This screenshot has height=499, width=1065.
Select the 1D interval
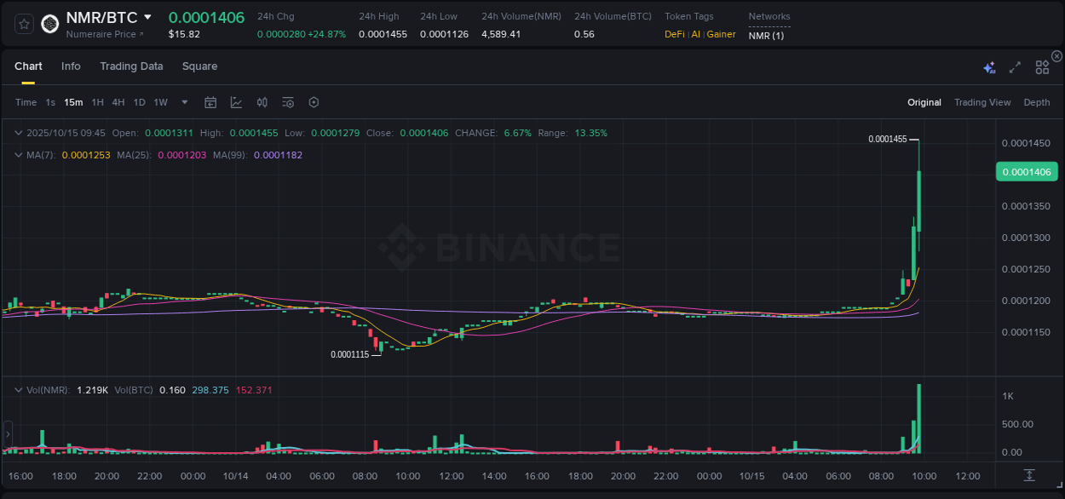(x=139, y=102)
